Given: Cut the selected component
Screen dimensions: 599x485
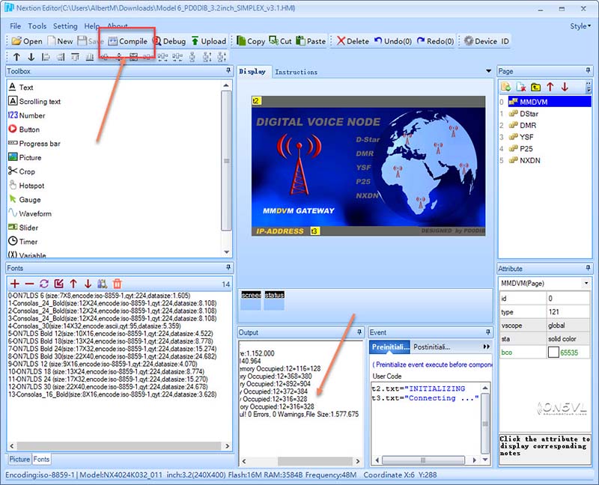Looking at the screenshot, I should 280,41.
